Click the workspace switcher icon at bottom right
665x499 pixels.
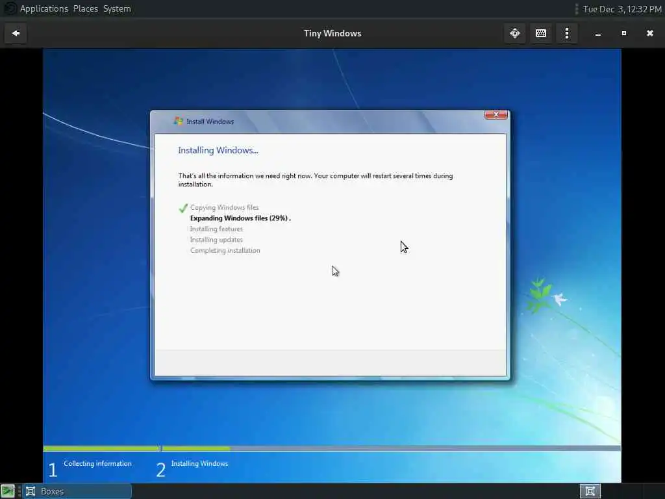pos(590,491)
